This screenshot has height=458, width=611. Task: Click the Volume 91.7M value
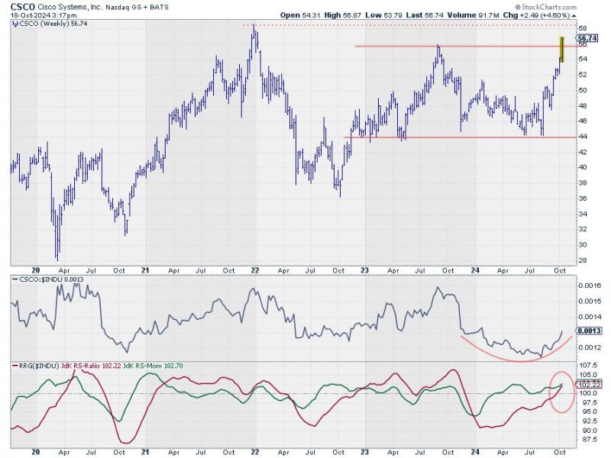coord(473,15)
